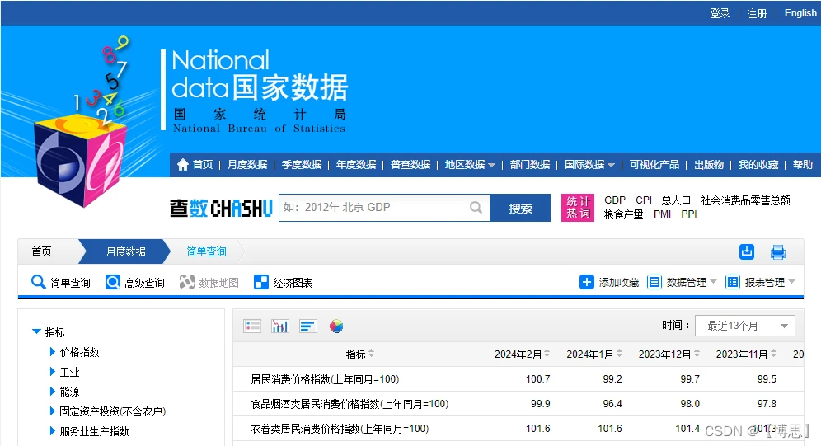Open 简单查询 simple query
Viewport: 821px width, 446px height.
pos(61,282)
